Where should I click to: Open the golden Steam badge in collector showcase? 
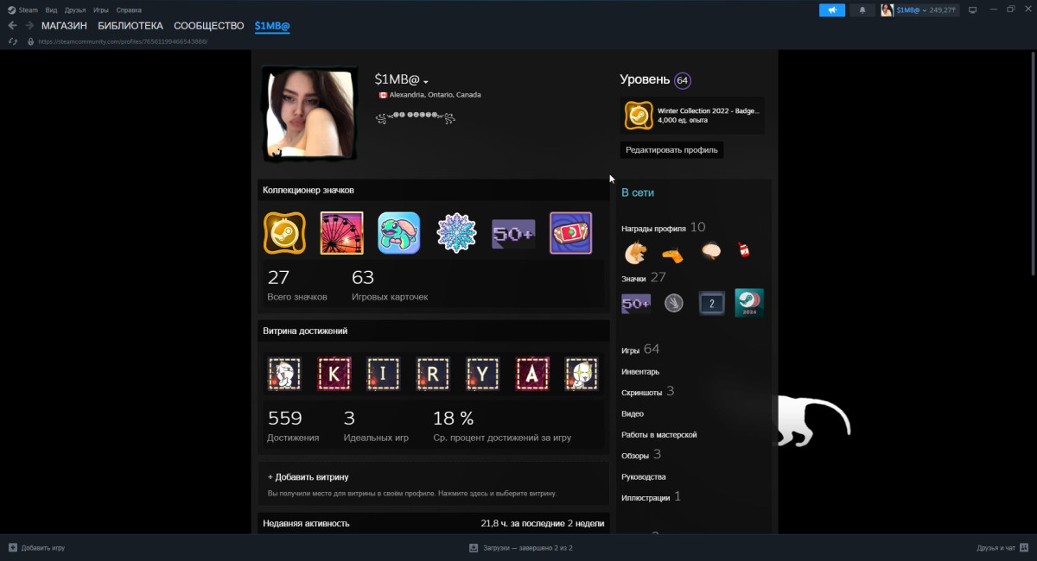pyautogui.click(x=284, y=233)
